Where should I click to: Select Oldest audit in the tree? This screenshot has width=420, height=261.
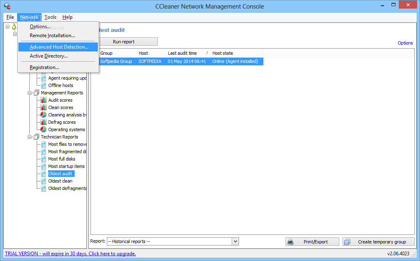[x=60, y=174]
